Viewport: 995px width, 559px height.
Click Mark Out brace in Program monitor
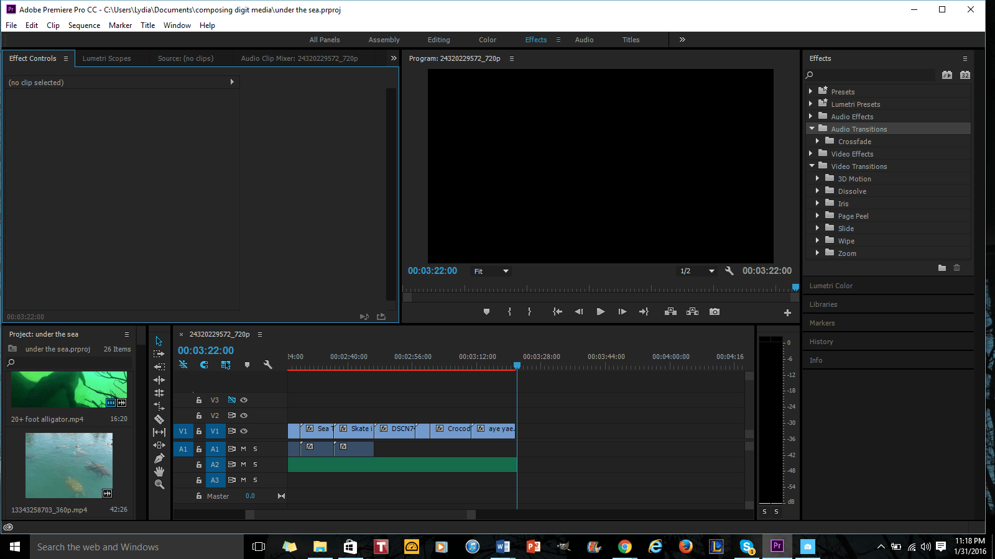click(529, 312)
